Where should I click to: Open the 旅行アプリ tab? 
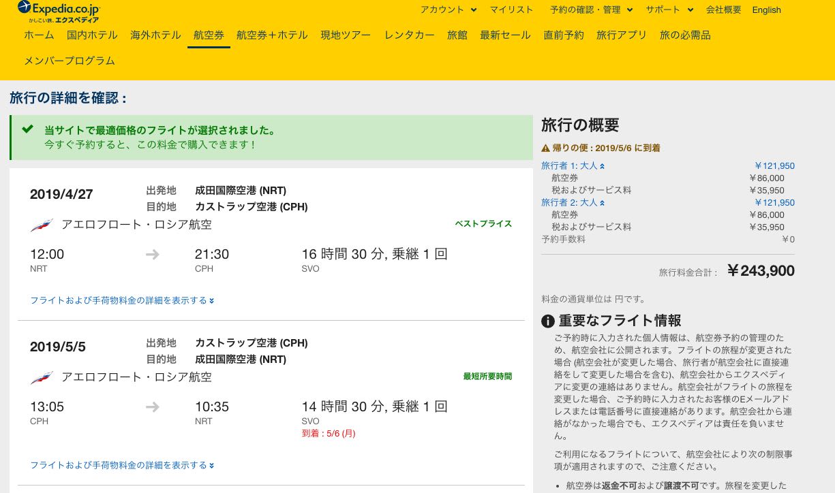click(x=622, y=35)
